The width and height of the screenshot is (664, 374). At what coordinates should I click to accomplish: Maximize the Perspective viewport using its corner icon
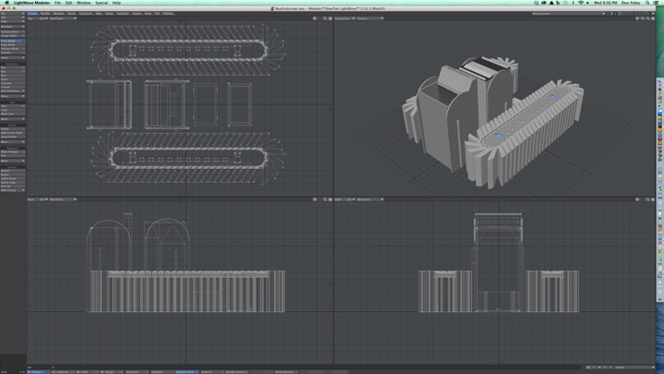coord(653,18)
